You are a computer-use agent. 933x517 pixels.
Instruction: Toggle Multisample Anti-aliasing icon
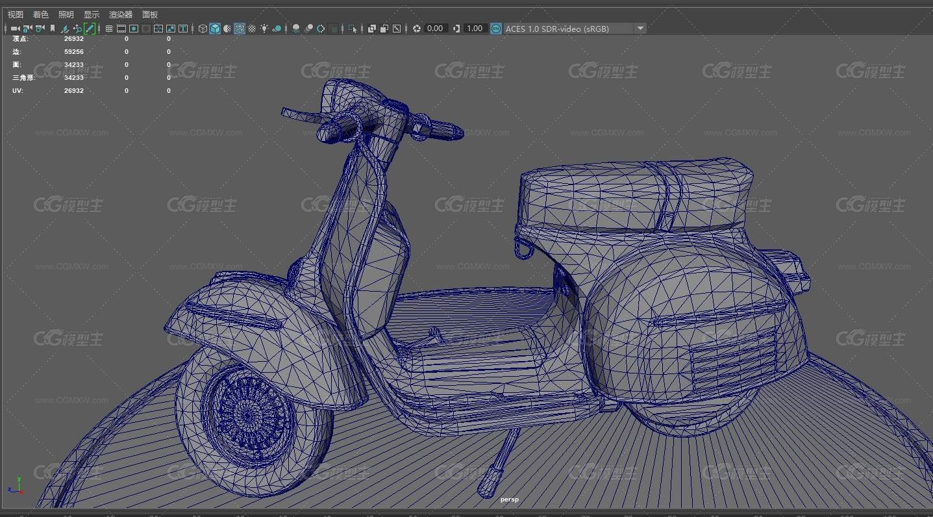(x=321, y=29)
